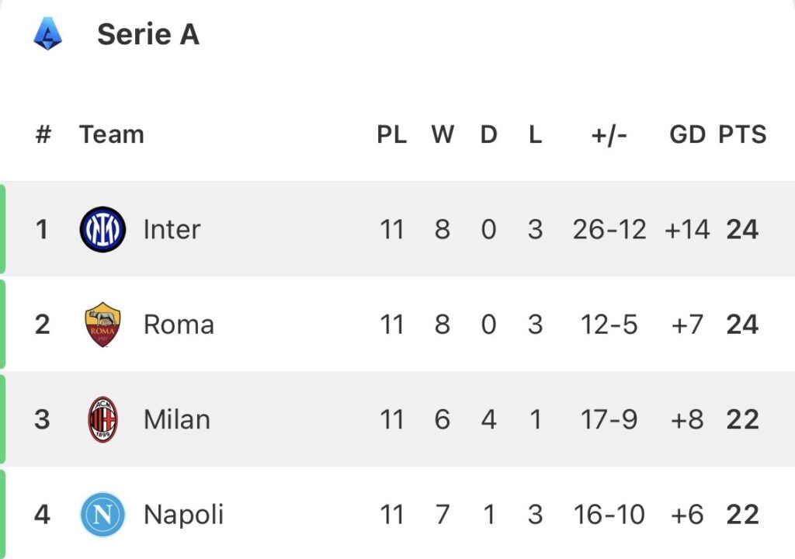
Task: Click the Napoli club crest
Action: pos(102,514)
